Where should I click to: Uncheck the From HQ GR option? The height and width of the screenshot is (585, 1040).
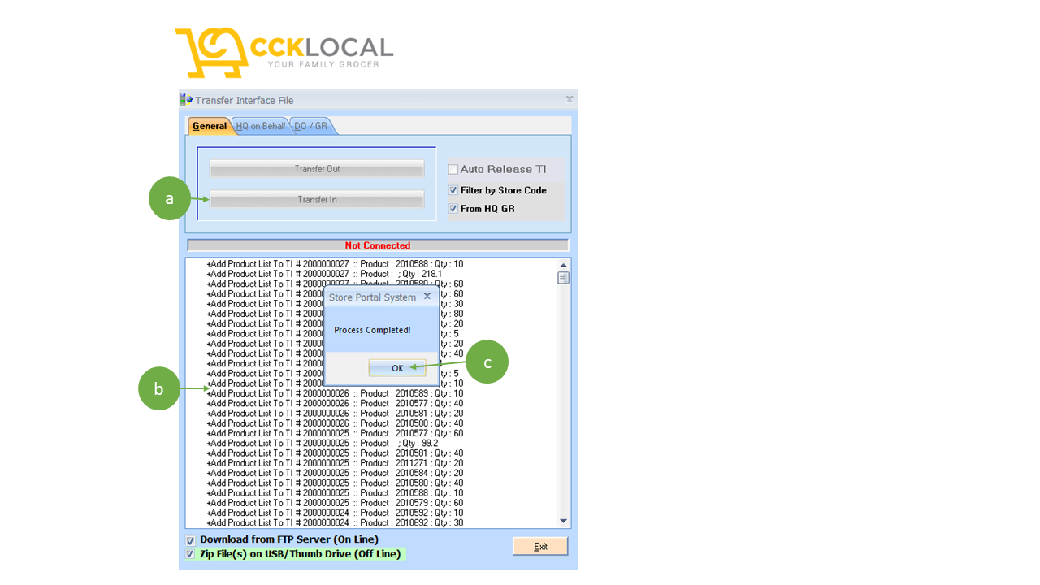pyautogui.click(x=453, y=208)
